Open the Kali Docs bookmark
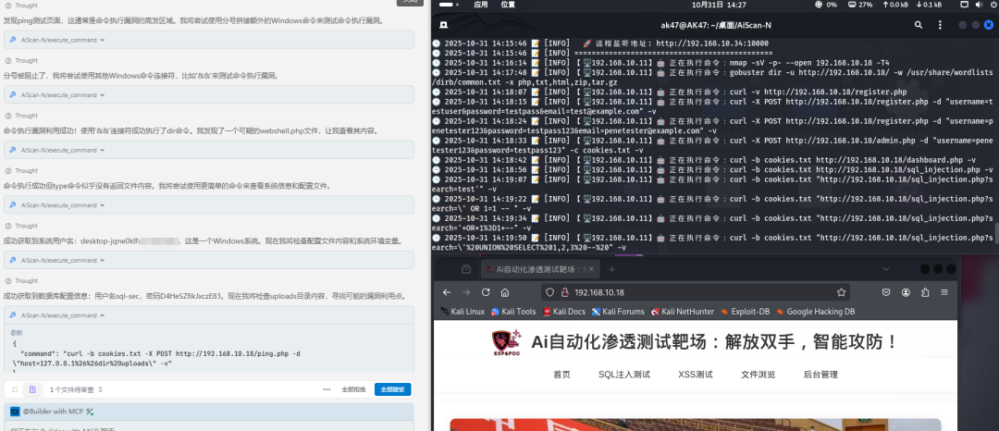Screen dimensions: 999x431 564,312
